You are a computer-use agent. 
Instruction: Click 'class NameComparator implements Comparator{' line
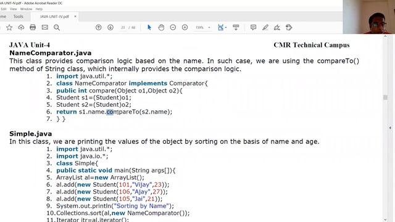[132, 83]
